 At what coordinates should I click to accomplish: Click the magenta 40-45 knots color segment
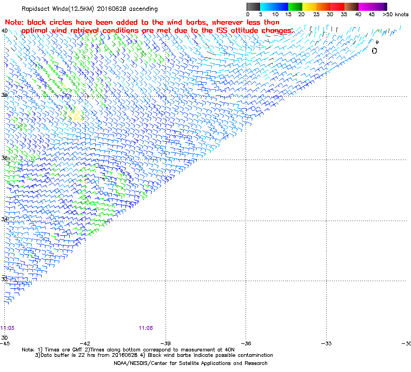click(366, 6)
